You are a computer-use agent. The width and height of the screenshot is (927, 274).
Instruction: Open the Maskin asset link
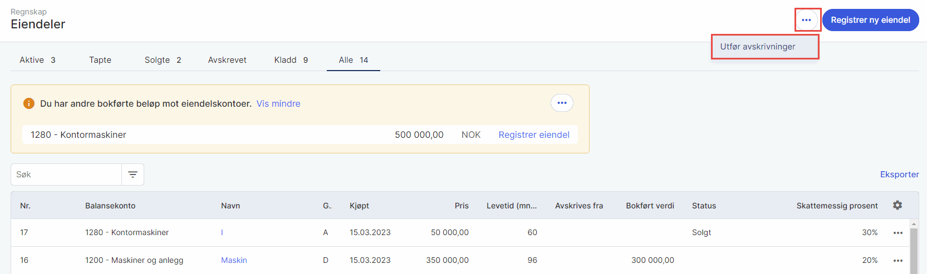[234, 260]
